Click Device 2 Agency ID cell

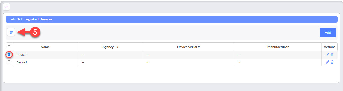(110, 62)
